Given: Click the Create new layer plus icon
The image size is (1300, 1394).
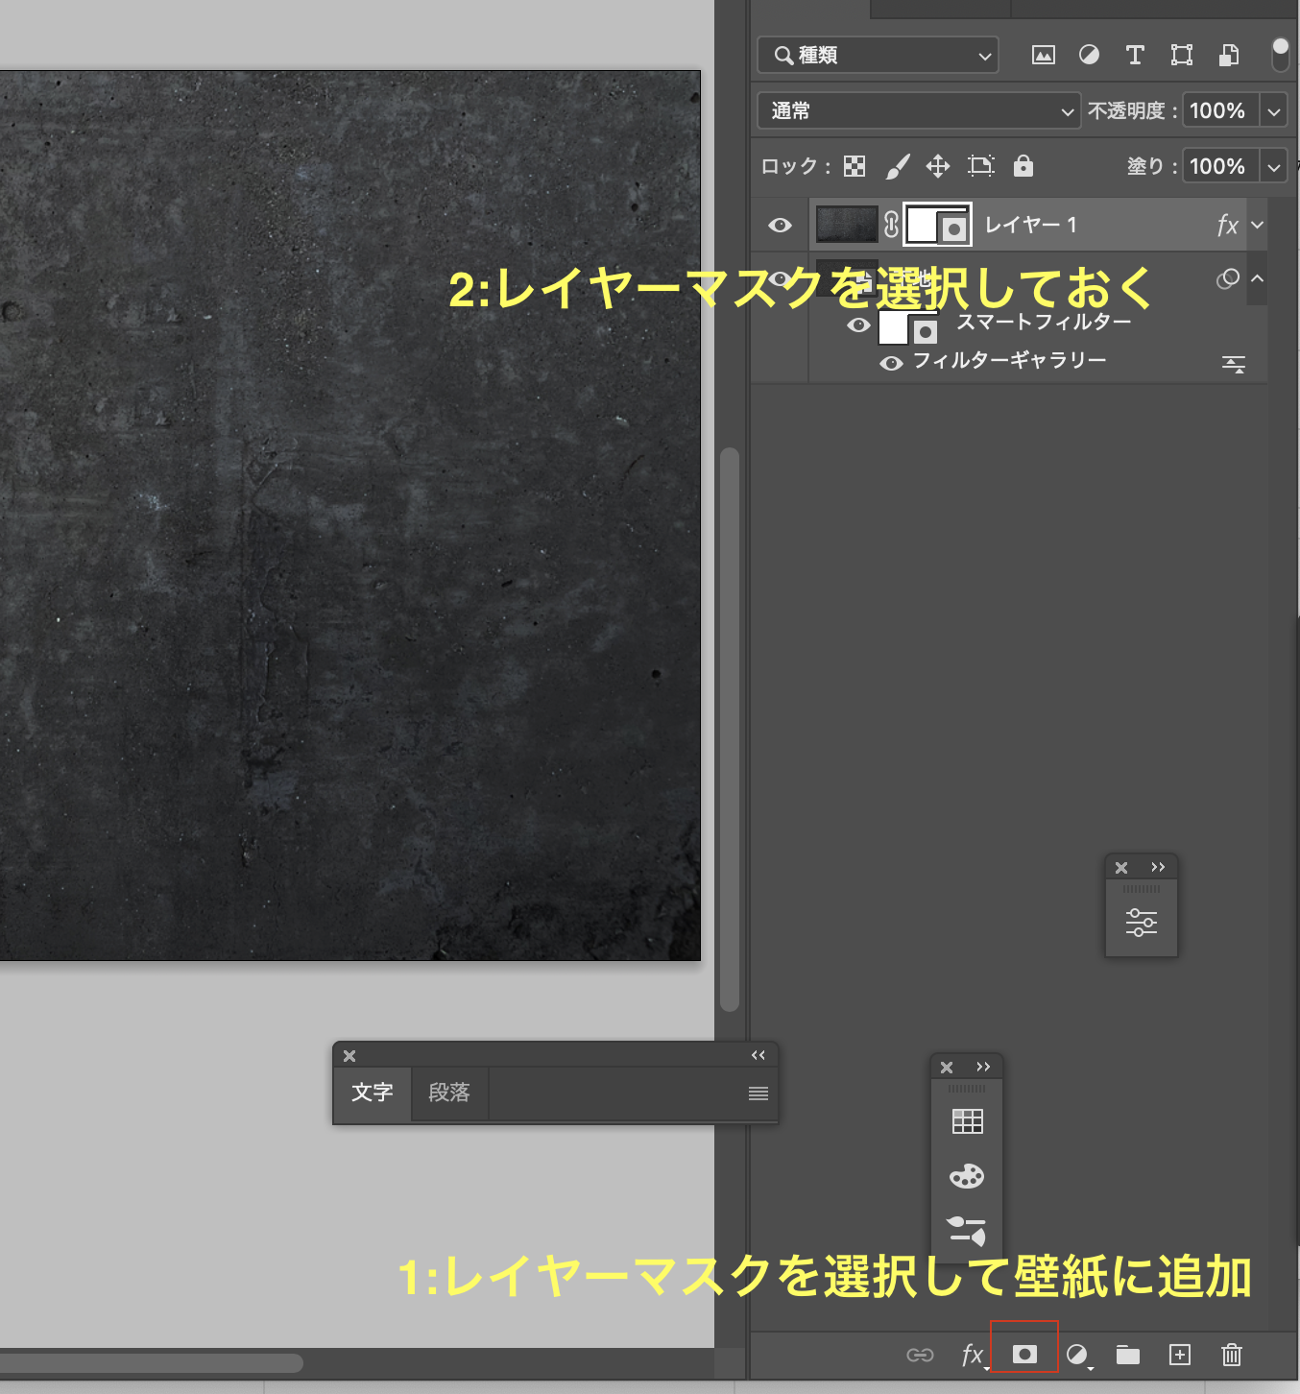Looking at the screenshot, I should pos(1180,1355).
